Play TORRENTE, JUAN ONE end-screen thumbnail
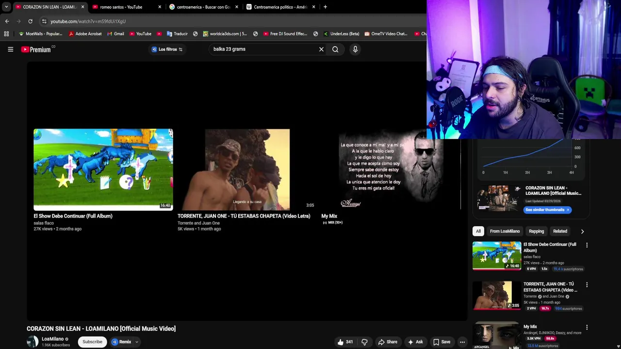 coord(247,169)
